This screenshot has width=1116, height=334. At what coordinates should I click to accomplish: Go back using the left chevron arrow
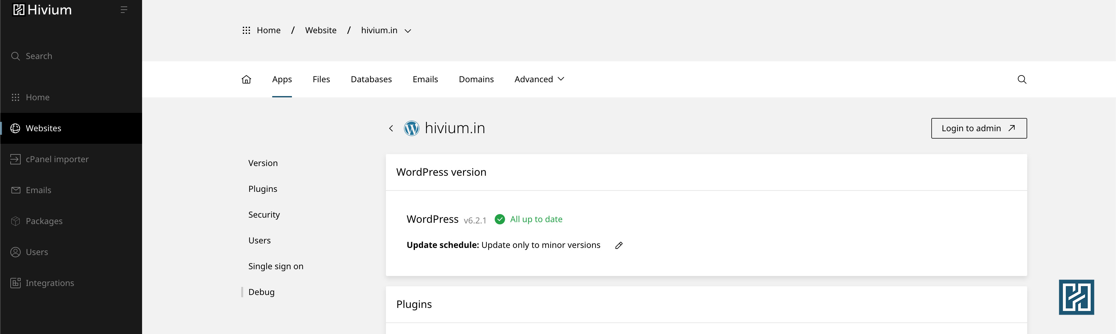click(391, 129)
